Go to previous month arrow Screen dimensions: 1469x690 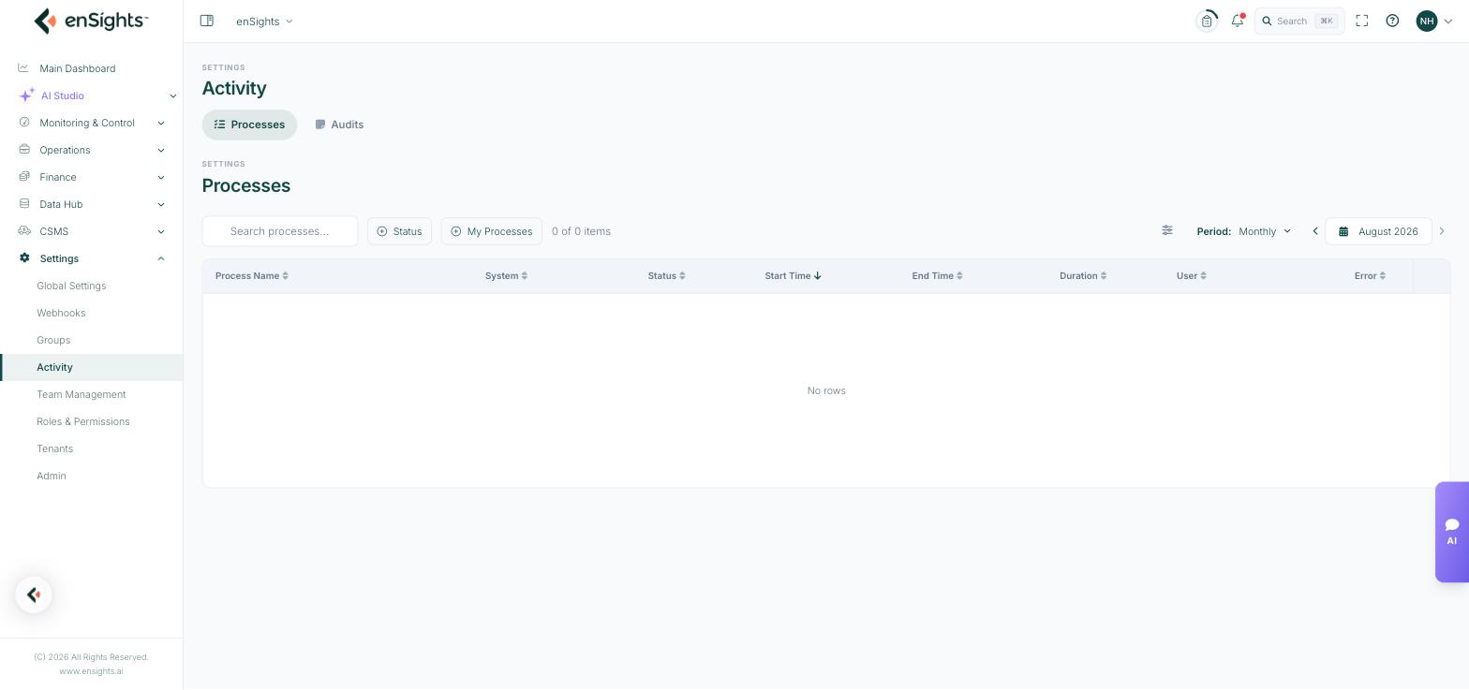tap(1314, 231)
